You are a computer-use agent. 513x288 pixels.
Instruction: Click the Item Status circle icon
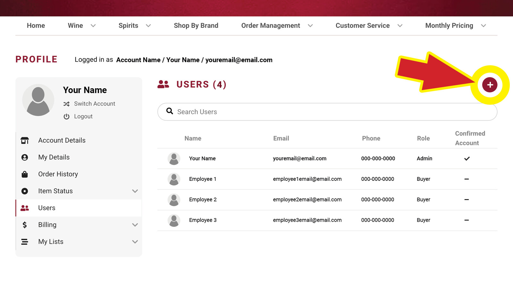(25, 191)
